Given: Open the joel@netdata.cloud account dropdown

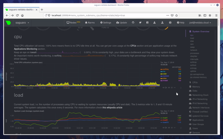Looking at the screenshot, I should (200, 23).
